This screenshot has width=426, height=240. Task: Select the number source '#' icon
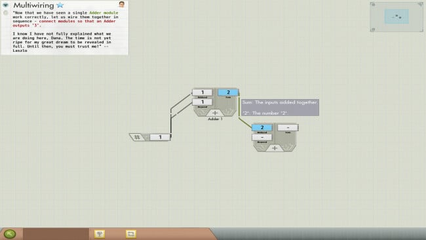137,137
